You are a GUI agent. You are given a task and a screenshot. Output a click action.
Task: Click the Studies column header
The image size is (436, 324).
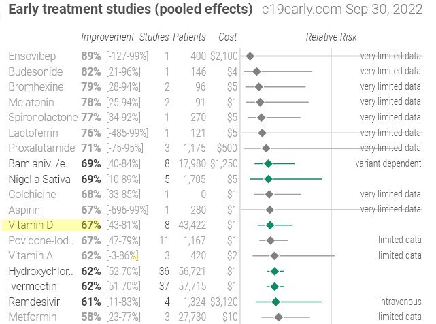pos(154,37)
